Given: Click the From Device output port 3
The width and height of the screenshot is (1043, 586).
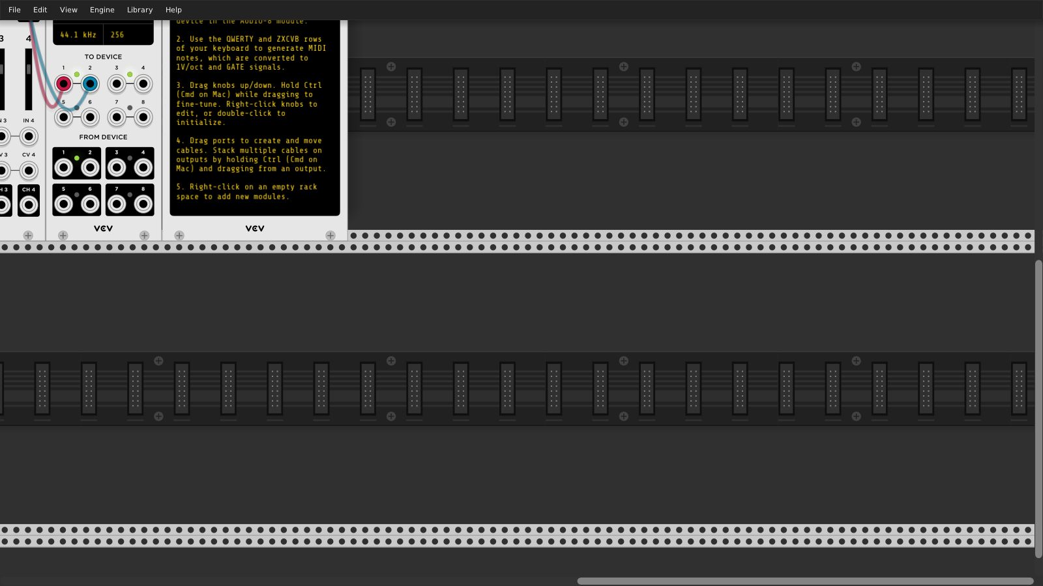Looking at the screenshot, I should click(x=117, y=167).
